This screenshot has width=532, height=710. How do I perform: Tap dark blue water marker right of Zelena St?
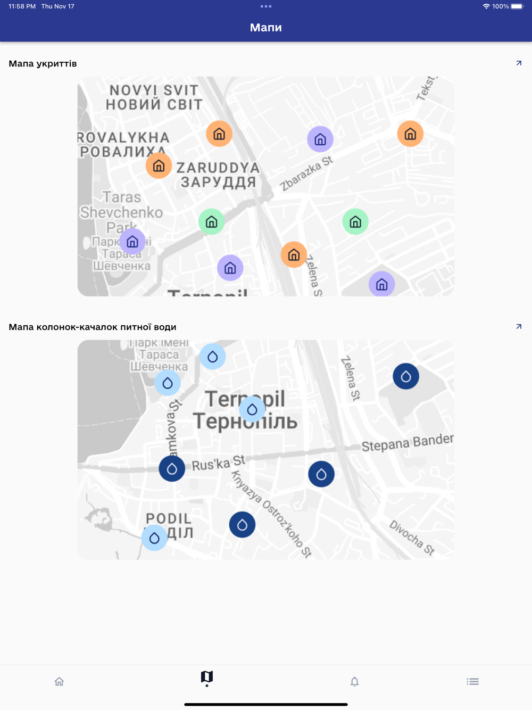click(x=406, y=377)
